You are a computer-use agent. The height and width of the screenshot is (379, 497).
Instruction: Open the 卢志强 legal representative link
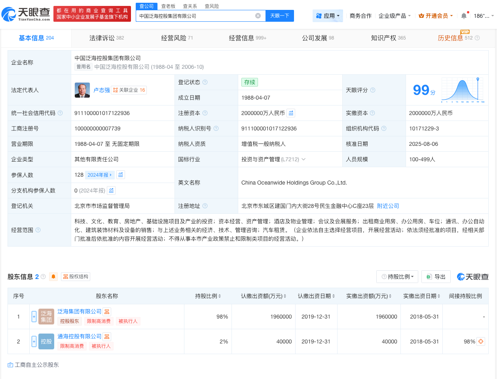point(102,90)
